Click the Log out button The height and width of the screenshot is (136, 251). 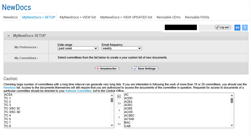223,27
